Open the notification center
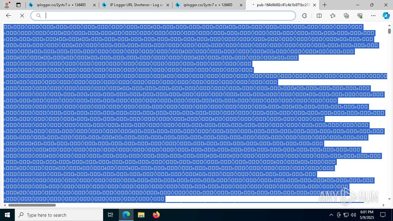 tap(383, 215)
